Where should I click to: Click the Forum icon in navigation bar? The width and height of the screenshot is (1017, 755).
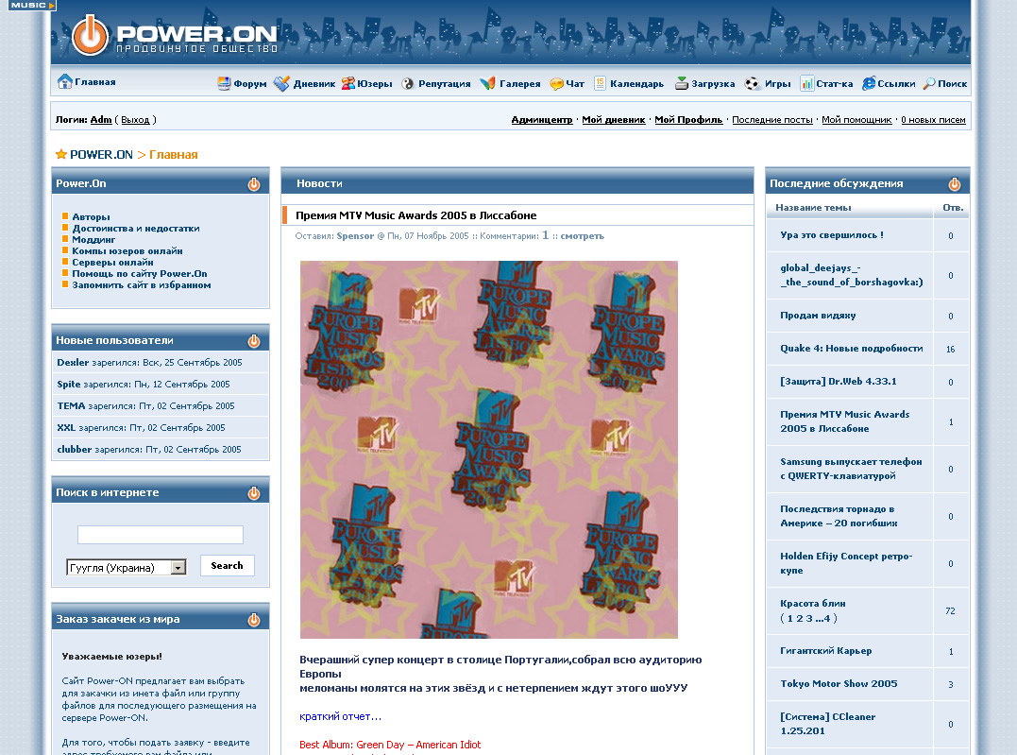click(x=224, y=83)
